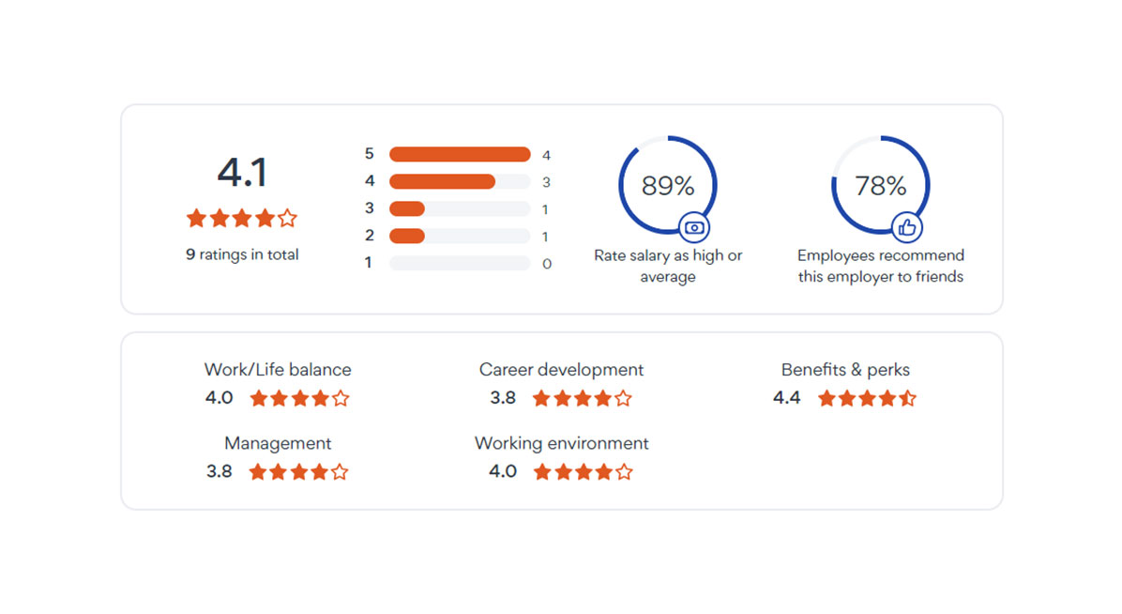1122x614 pixels.
Task: Click the thumbs-up recommend icon badge
Action: [906, 228]
